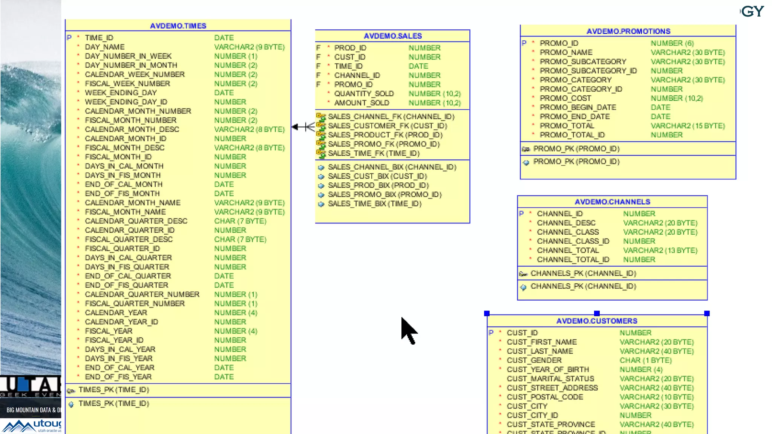Screen dimensions: 772x434
Task: Click the CHANNELS_PK index diamond icon
Action: click(523, 287)
